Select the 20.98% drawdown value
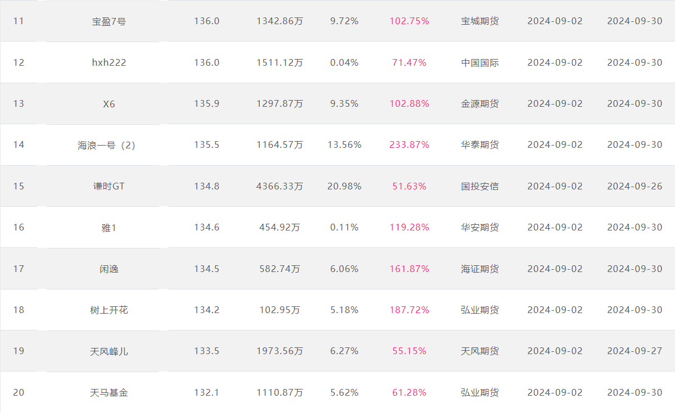This screenshot has height=412, width=675. (x=345, y=186)
